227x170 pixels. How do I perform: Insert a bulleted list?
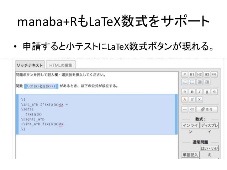[192, 82]
